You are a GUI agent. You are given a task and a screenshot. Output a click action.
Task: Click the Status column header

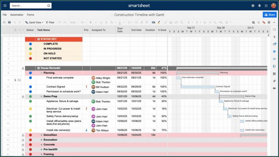pyautogui.click(x=30, y=30)
